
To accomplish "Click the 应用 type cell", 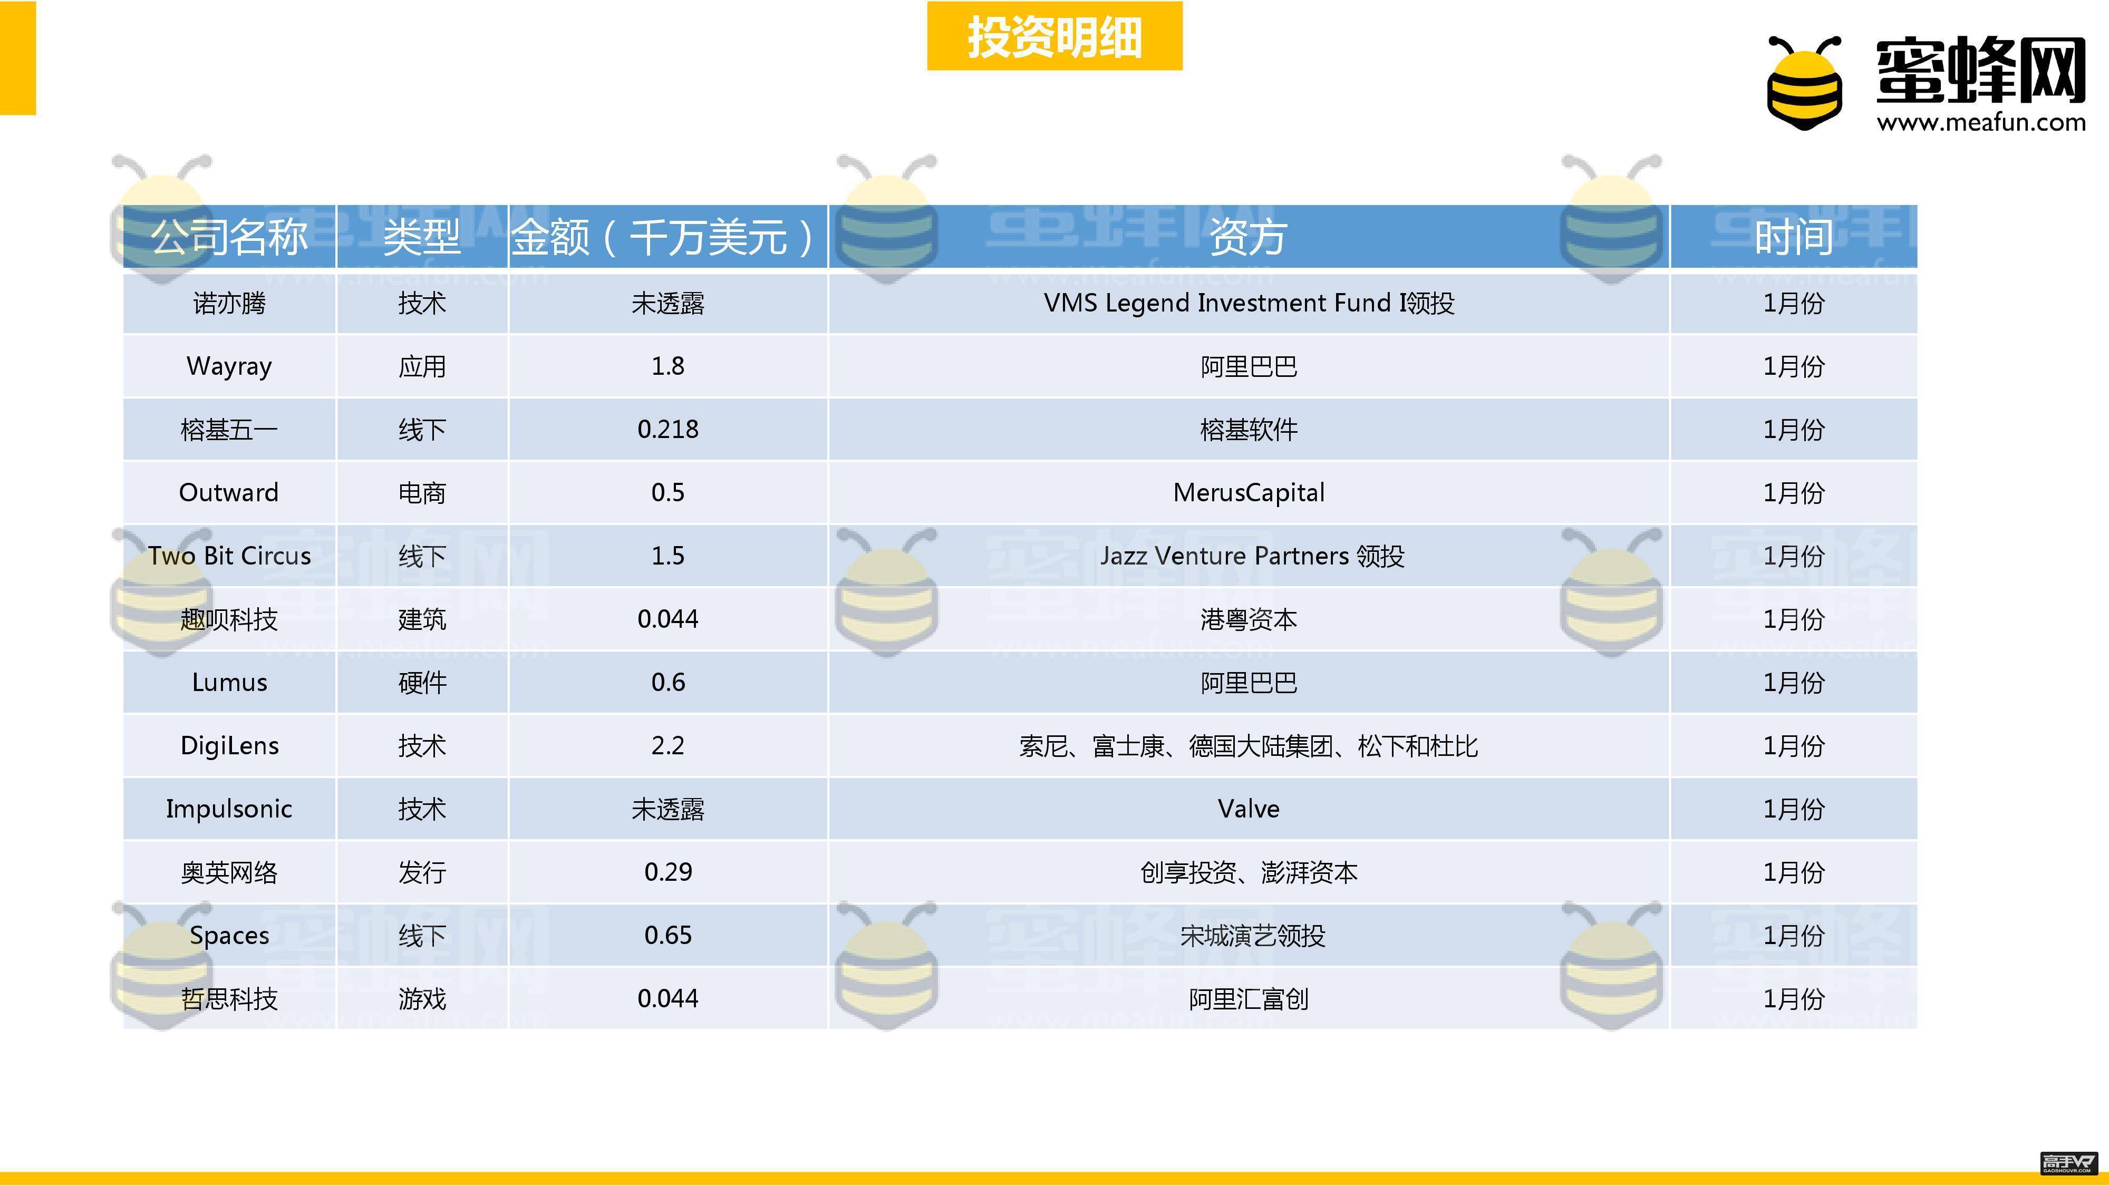I will (422, 367).
